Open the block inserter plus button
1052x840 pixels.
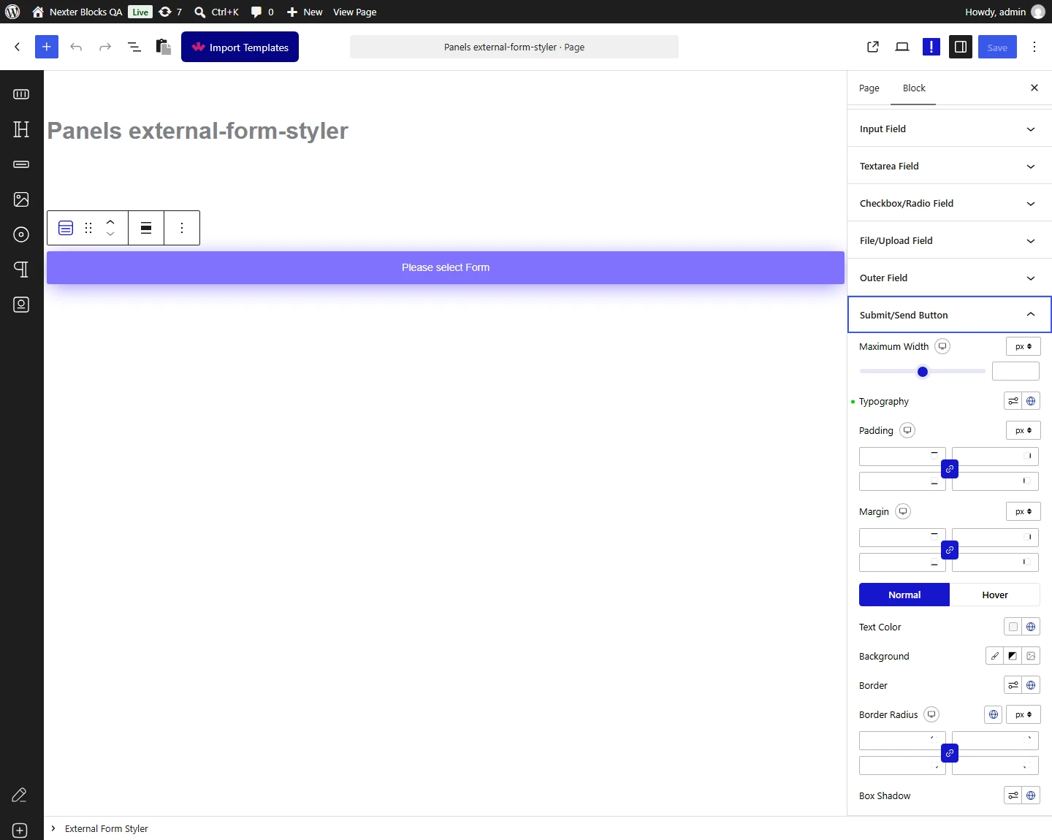click(46, 47)
